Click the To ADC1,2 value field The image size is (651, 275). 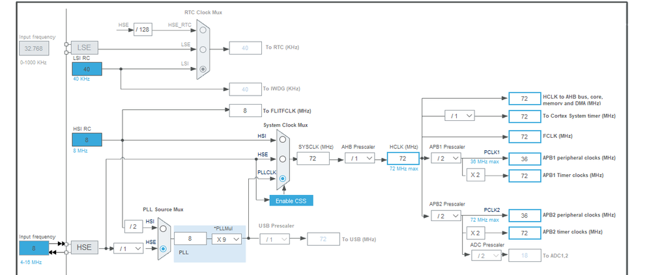525,255
